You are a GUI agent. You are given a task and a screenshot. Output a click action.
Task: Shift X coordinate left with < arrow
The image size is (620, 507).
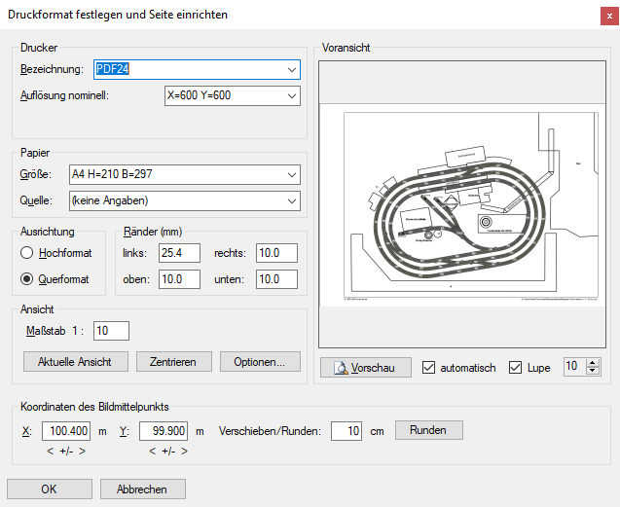tap(51, 451)
